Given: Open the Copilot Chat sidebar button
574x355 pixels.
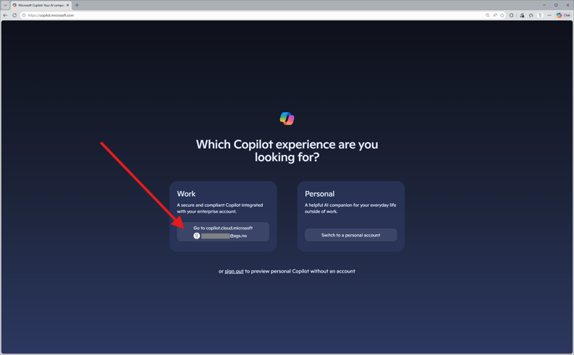Looking at the screenshot, I should tap(563, 15).
